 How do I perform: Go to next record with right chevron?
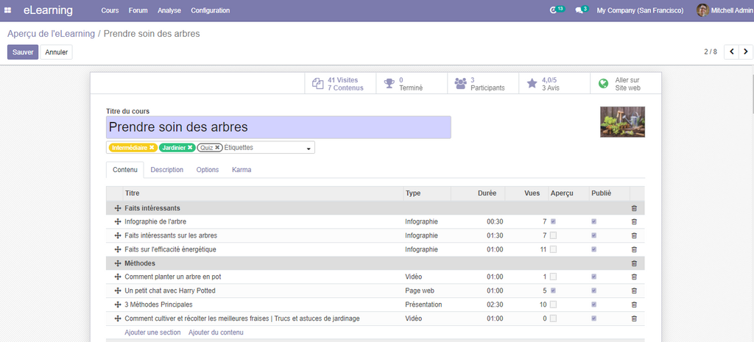(746, 51)
